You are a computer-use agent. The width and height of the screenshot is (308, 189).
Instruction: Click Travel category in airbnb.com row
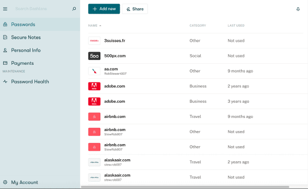[195, 116]
